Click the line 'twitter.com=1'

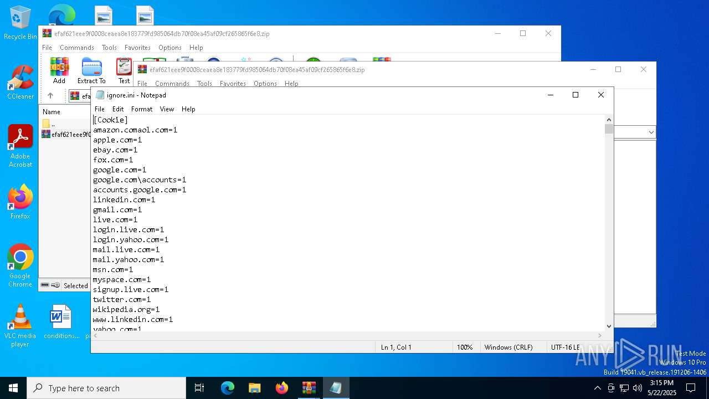122,299
